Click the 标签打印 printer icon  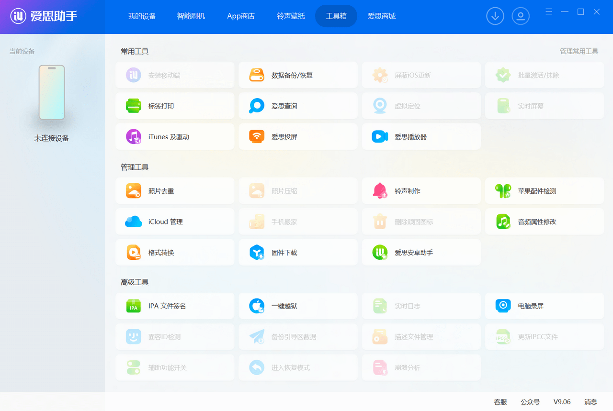pos(134,106)
